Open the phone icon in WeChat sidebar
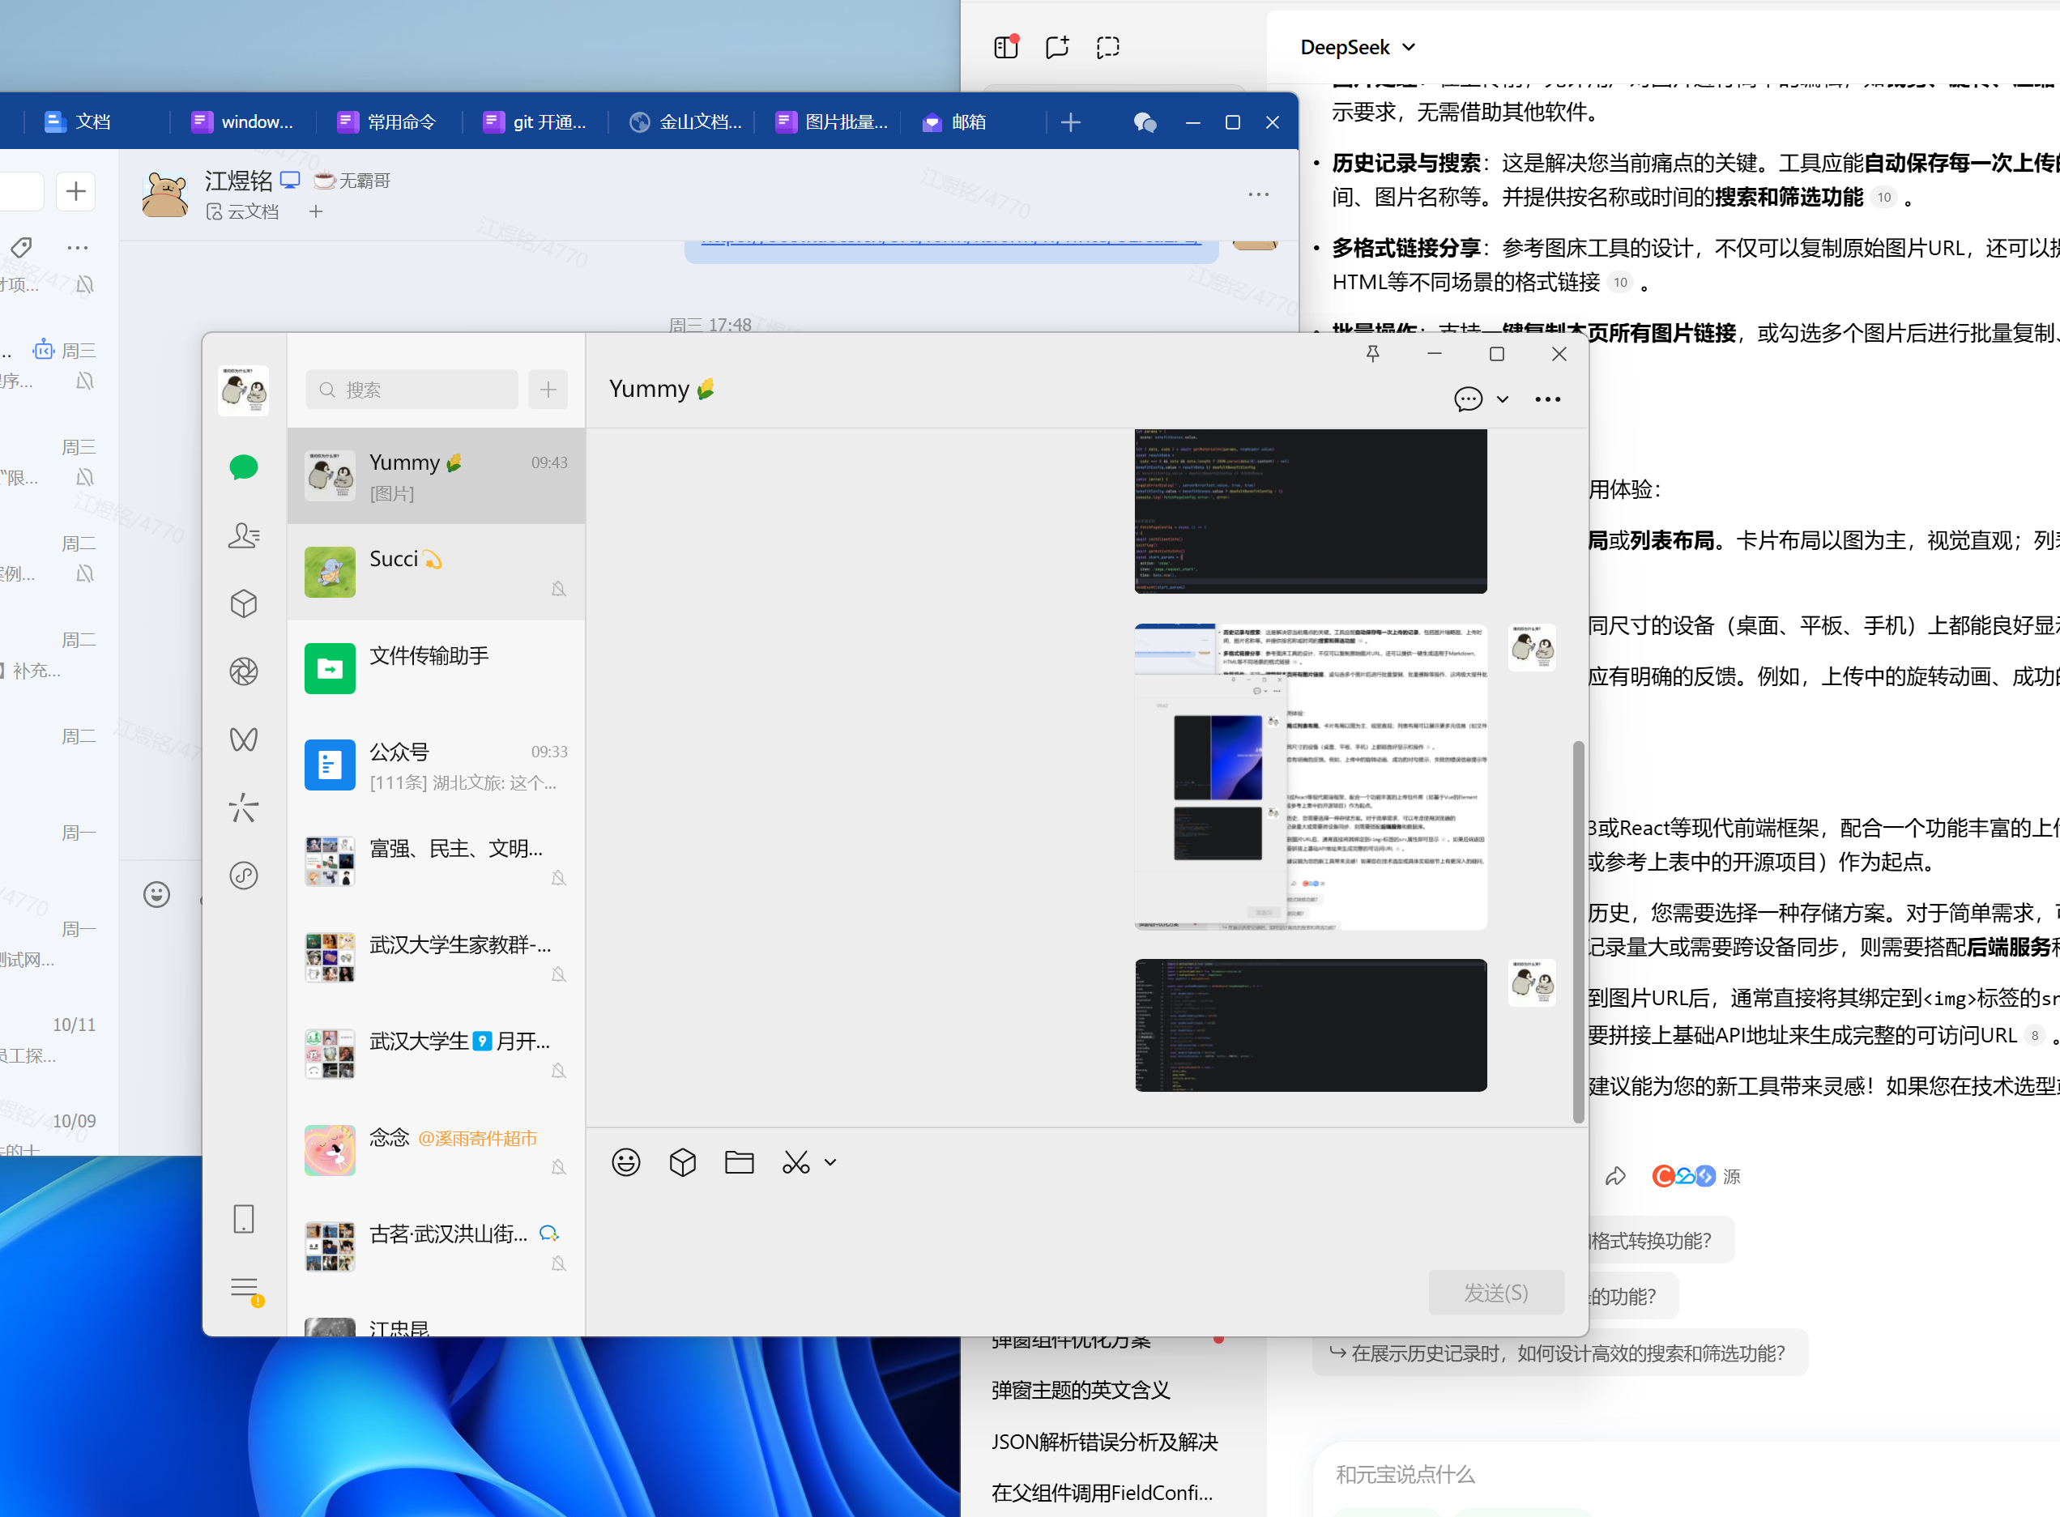Image resolution: width=2060 pixels, height=1517 pixels. coord(243,1219)
